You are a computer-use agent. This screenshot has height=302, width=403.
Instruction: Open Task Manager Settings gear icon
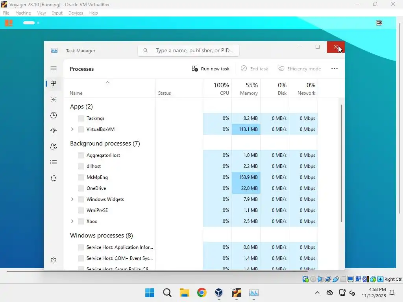pyautogui.click(x=54, y=260)
